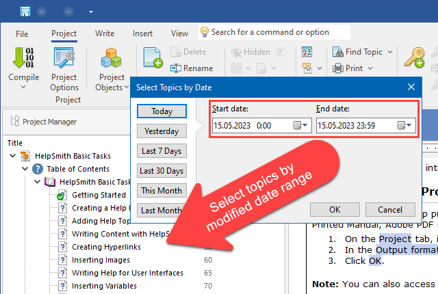The height and width of the screenshot is (294, 438).
Task: Collapse the HelpSmith Basic Tasks book node
Action: pyautogui.click(x=37, y=182)
